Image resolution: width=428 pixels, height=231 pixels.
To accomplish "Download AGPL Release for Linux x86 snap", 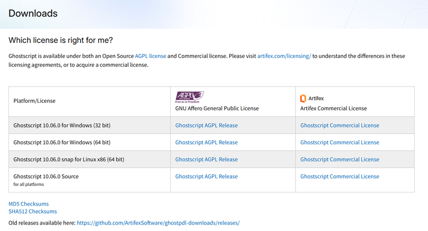I will (206, 159).
